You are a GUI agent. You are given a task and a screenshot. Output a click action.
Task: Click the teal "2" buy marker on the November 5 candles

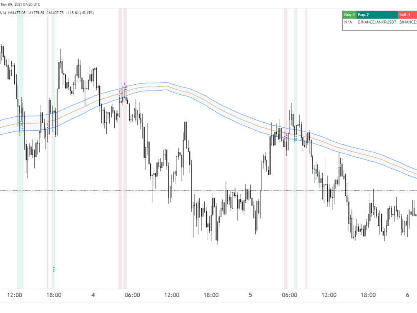tap(296, 140)
